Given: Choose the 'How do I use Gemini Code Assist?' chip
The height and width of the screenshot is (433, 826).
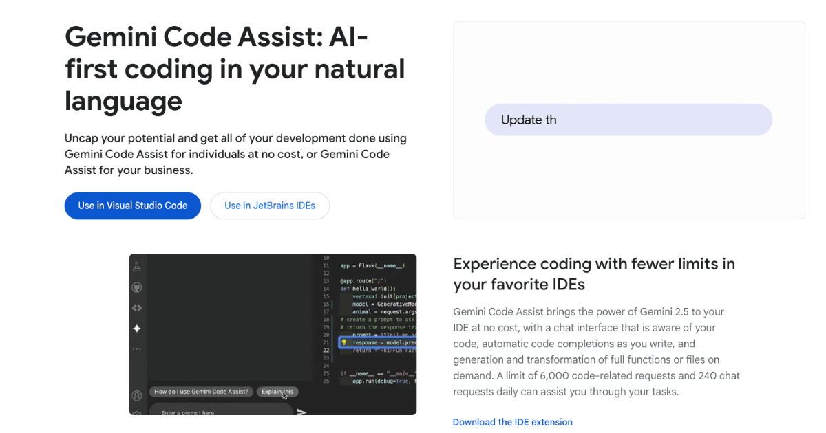Looking at the screenshot, I should point(201,392).
